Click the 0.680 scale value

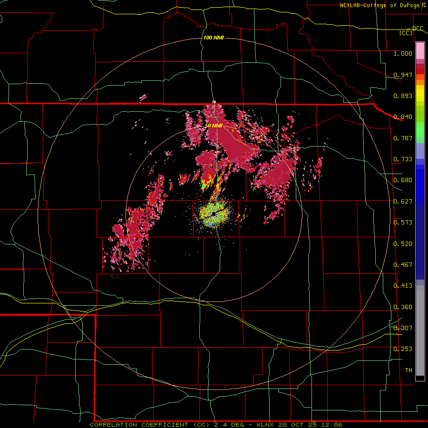403,180
